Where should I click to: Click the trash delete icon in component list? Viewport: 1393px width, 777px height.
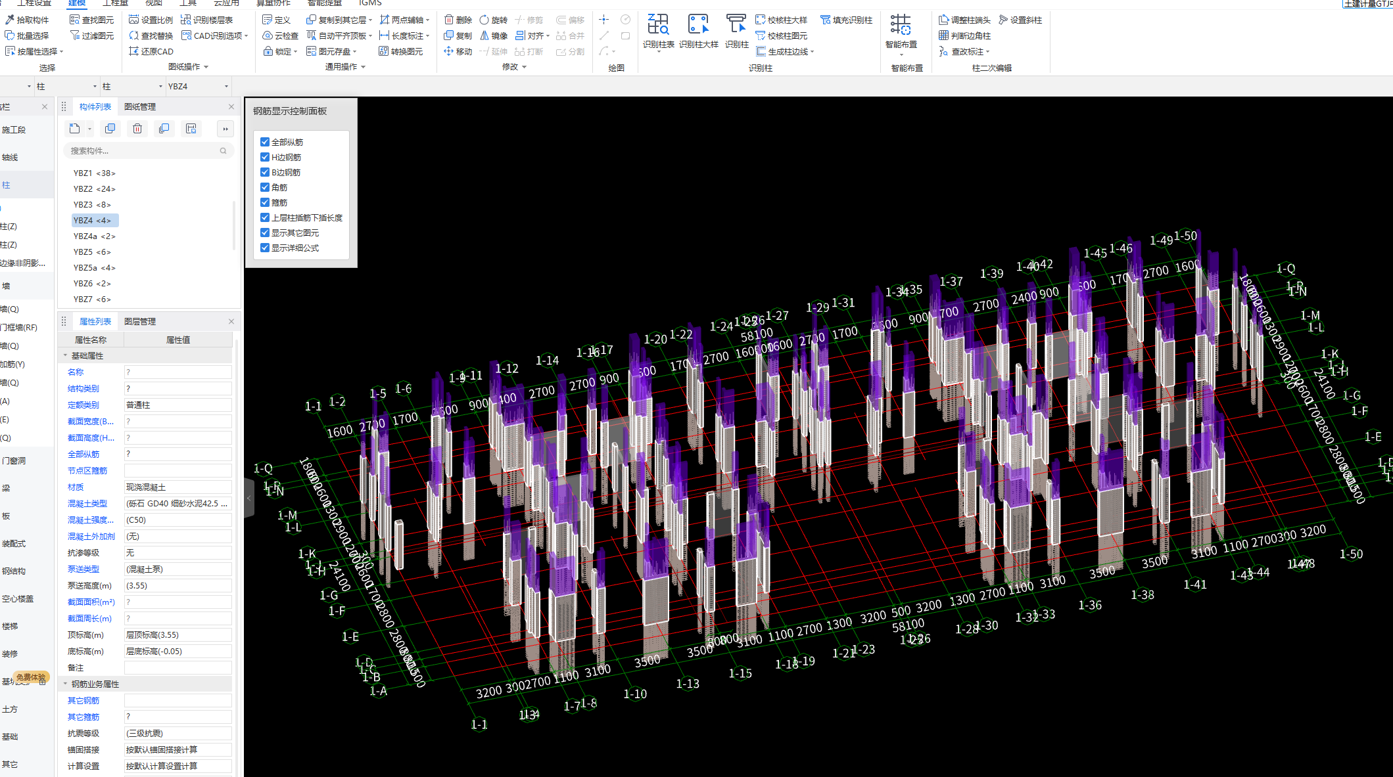(x=137, y=129)
